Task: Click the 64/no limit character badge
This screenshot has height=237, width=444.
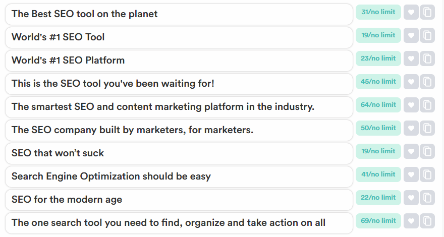Action: [378, 105]
